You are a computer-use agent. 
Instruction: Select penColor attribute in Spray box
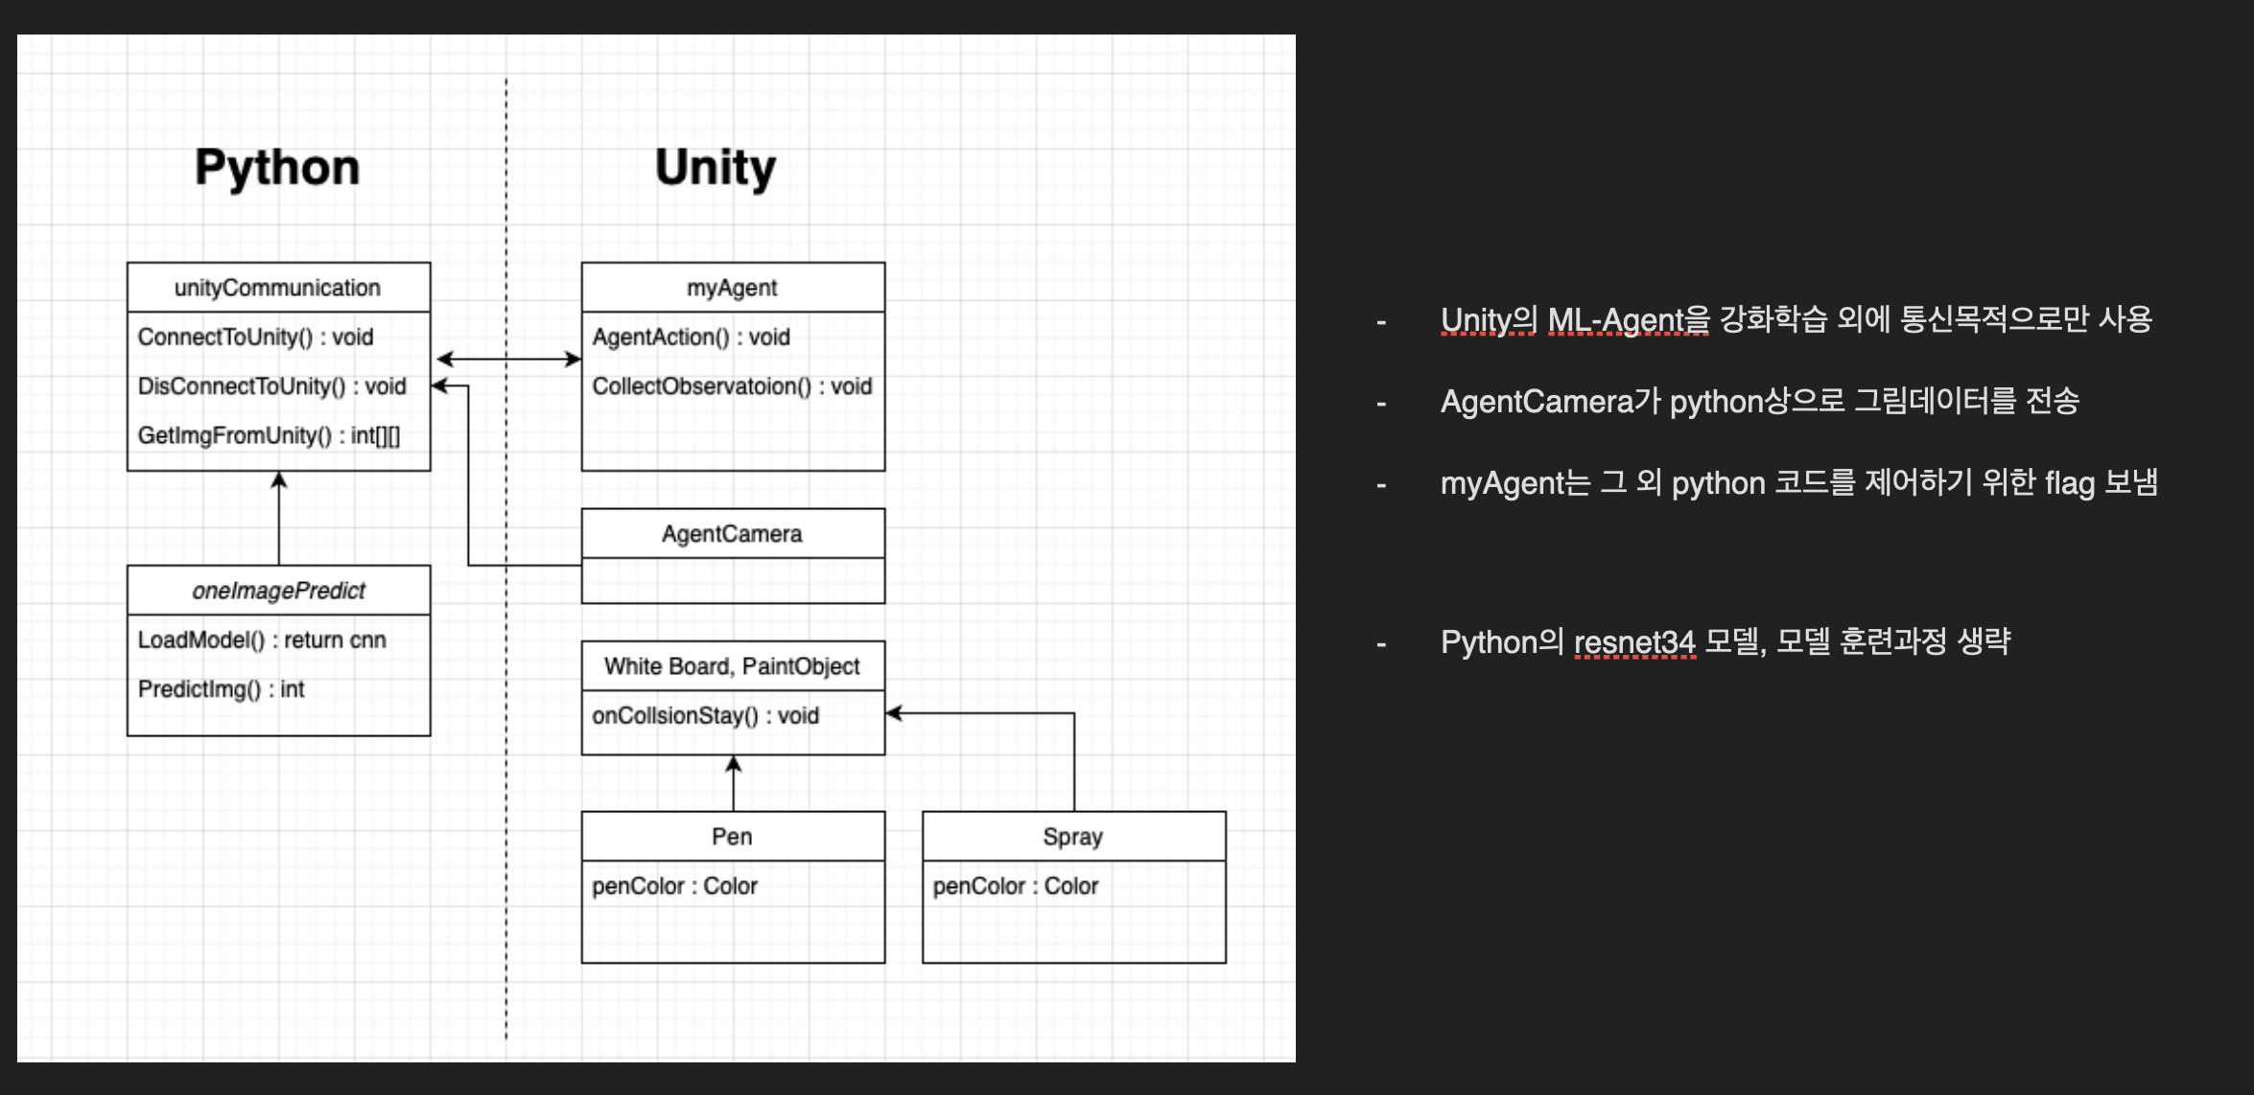point(1015,886)
